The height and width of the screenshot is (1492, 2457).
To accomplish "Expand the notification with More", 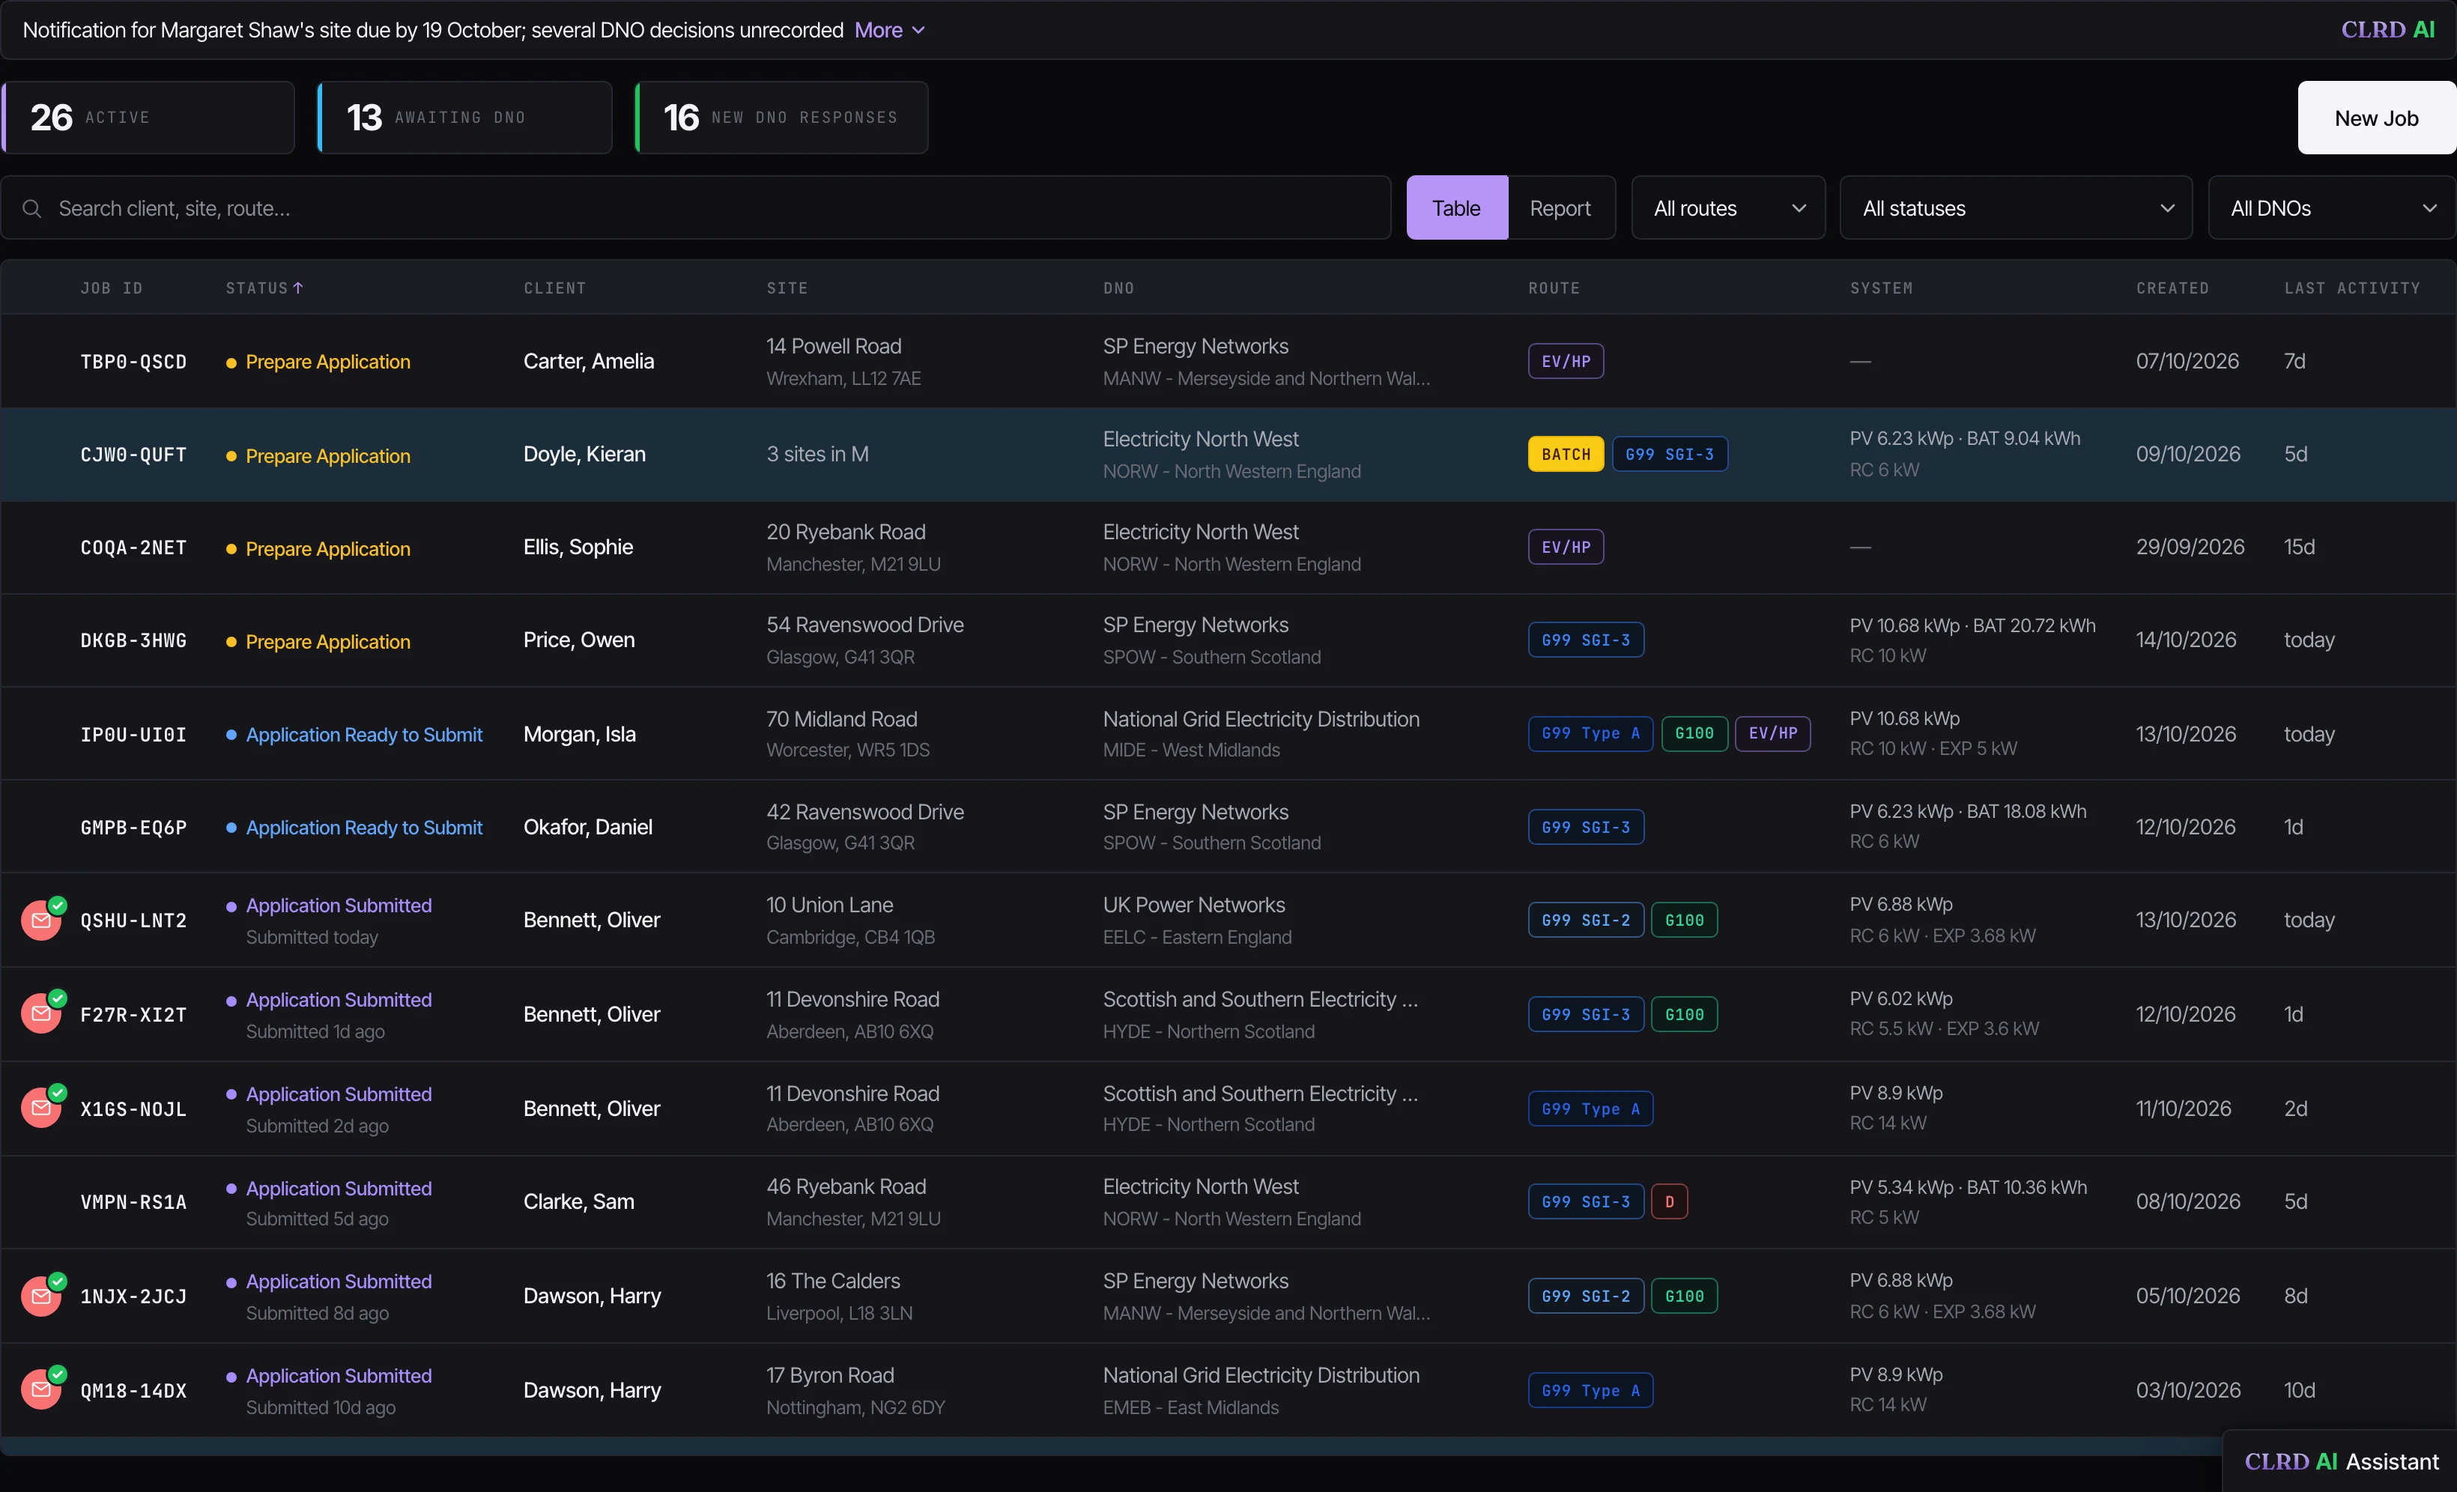I will pos(889,30).
